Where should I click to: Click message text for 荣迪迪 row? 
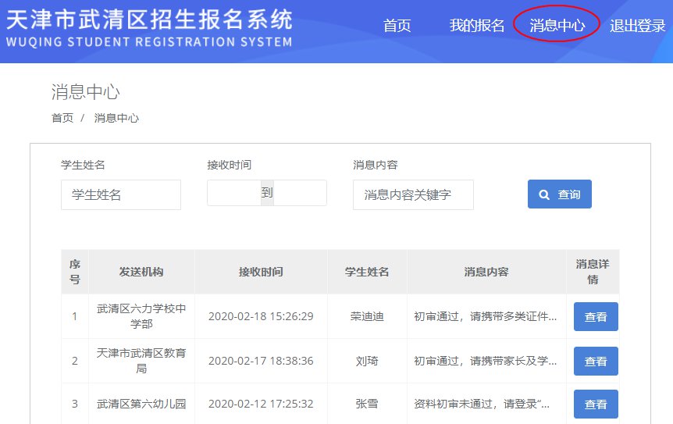coord(486,317)
